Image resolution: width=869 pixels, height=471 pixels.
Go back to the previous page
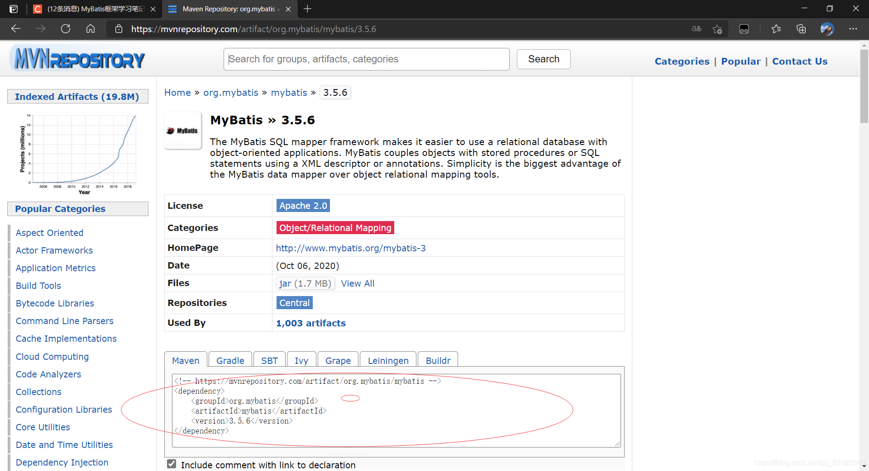[16, 29]
